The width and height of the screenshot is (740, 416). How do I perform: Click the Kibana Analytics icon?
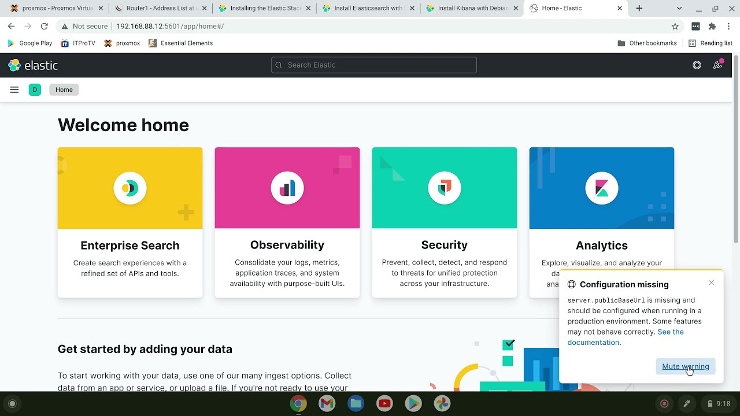click(602, 188)
